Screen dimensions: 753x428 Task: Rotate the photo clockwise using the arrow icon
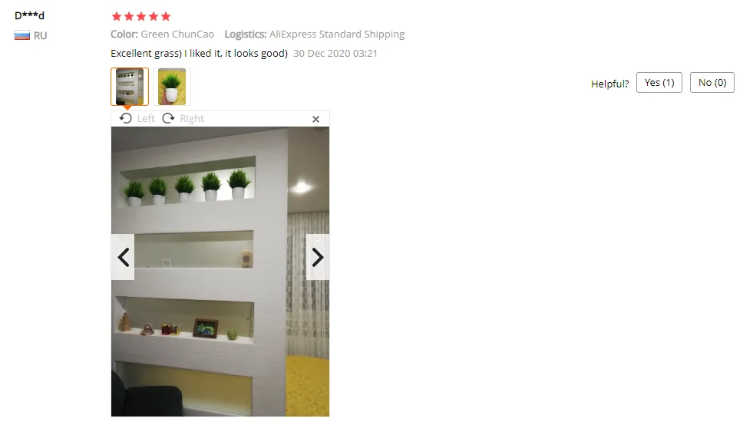tap(168, 118)
